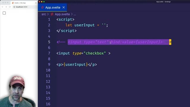The width and height of the screenshot is (190, 107).
Task: Click the let keyword on line 2
Action: [69, 25]
